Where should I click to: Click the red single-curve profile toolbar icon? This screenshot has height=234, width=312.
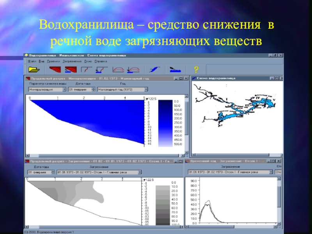(x=86, y=70)
